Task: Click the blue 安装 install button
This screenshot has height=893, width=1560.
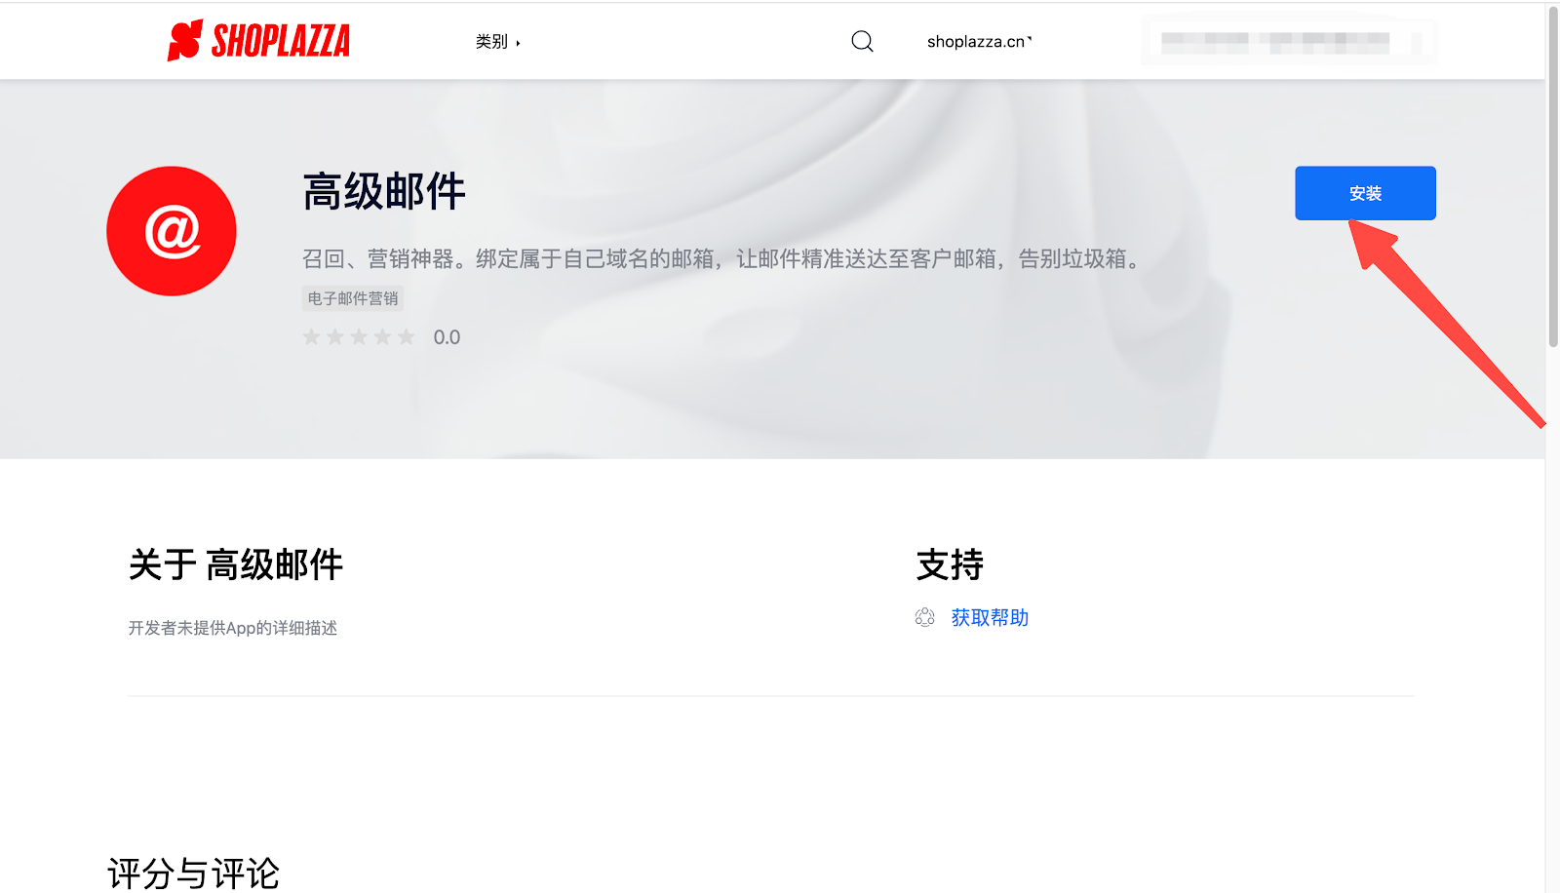Action: [x=1365, y=193]
